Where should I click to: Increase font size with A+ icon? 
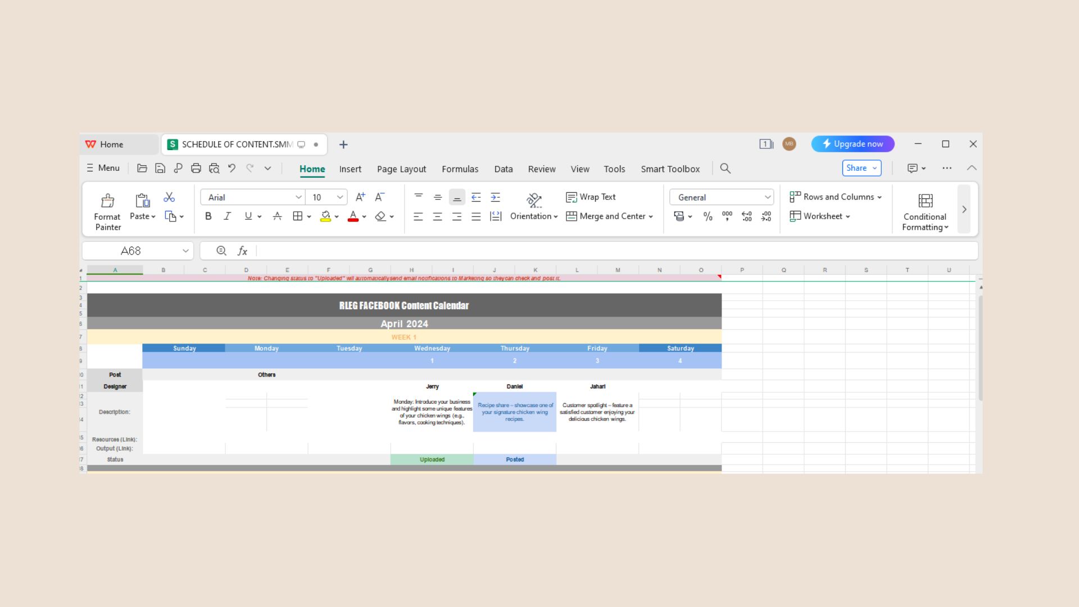[360, 197]
